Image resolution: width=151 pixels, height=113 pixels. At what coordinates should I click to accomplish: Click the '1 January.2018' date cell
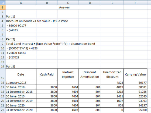21,82
